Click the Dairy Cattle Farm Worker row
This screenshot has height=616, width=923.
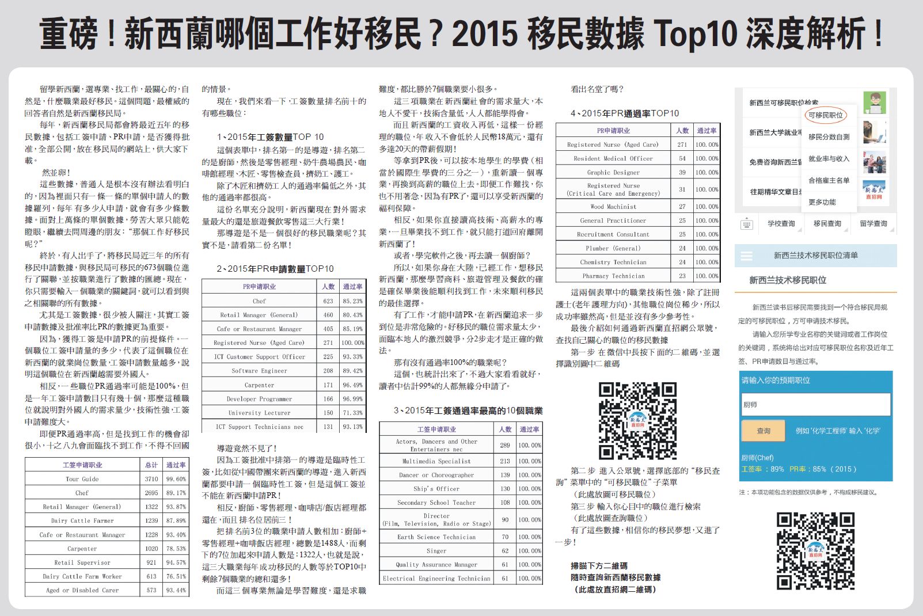point(107,576)
